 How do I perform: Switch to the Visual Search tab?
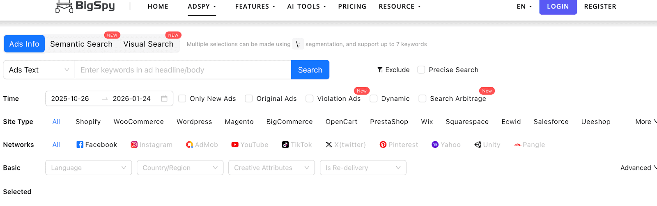(x=149, y=44)
